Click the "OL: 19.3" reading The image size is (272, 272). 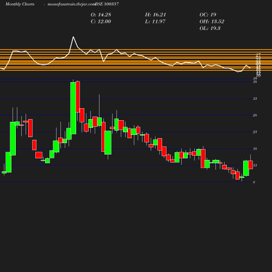click(210, 28)
